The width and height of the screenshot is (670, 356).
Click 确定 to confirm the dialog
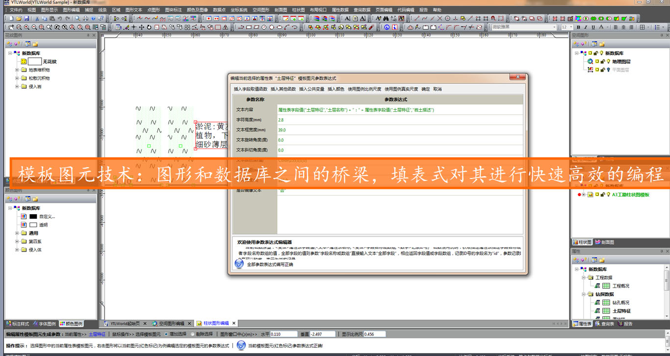pyautogui.click(x=426, y=89)
